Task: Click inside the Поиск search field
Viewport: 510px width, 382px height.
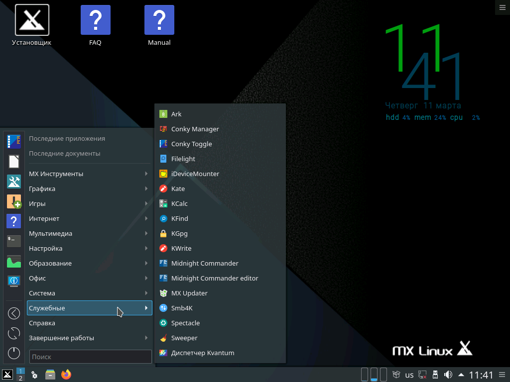Action: (91, 357)
